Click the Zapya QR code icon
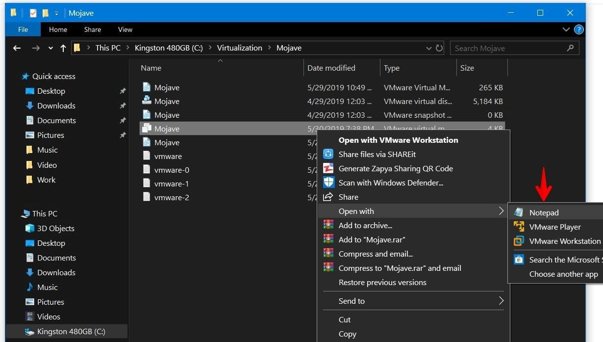 (328, 168)
